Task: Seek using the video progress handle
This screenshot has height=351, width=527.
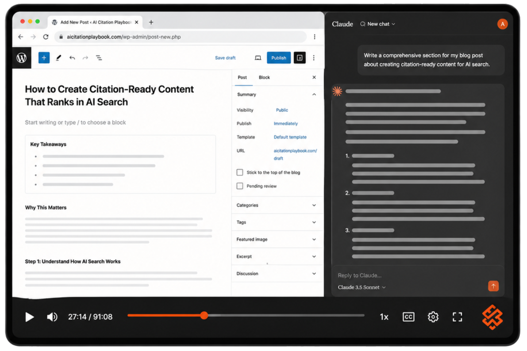Action: tap(204, 315)
